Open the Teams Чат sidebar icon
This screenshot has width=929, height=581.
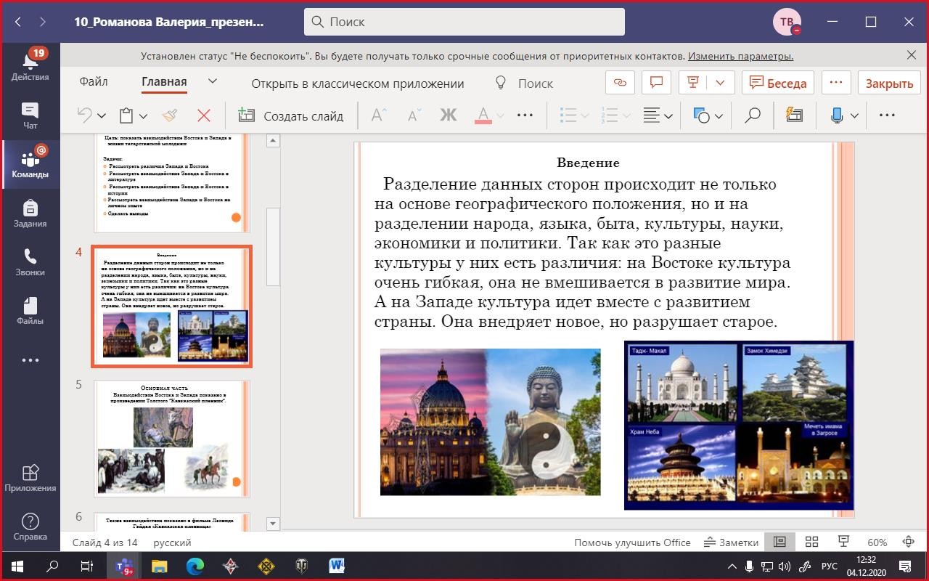click(30, 116)
